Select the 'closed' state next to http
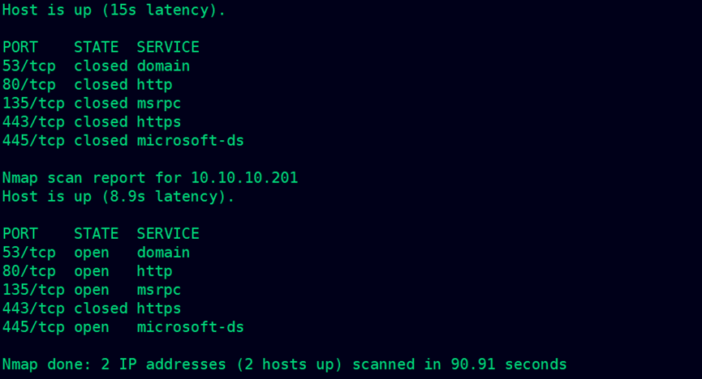 (101, 84)
